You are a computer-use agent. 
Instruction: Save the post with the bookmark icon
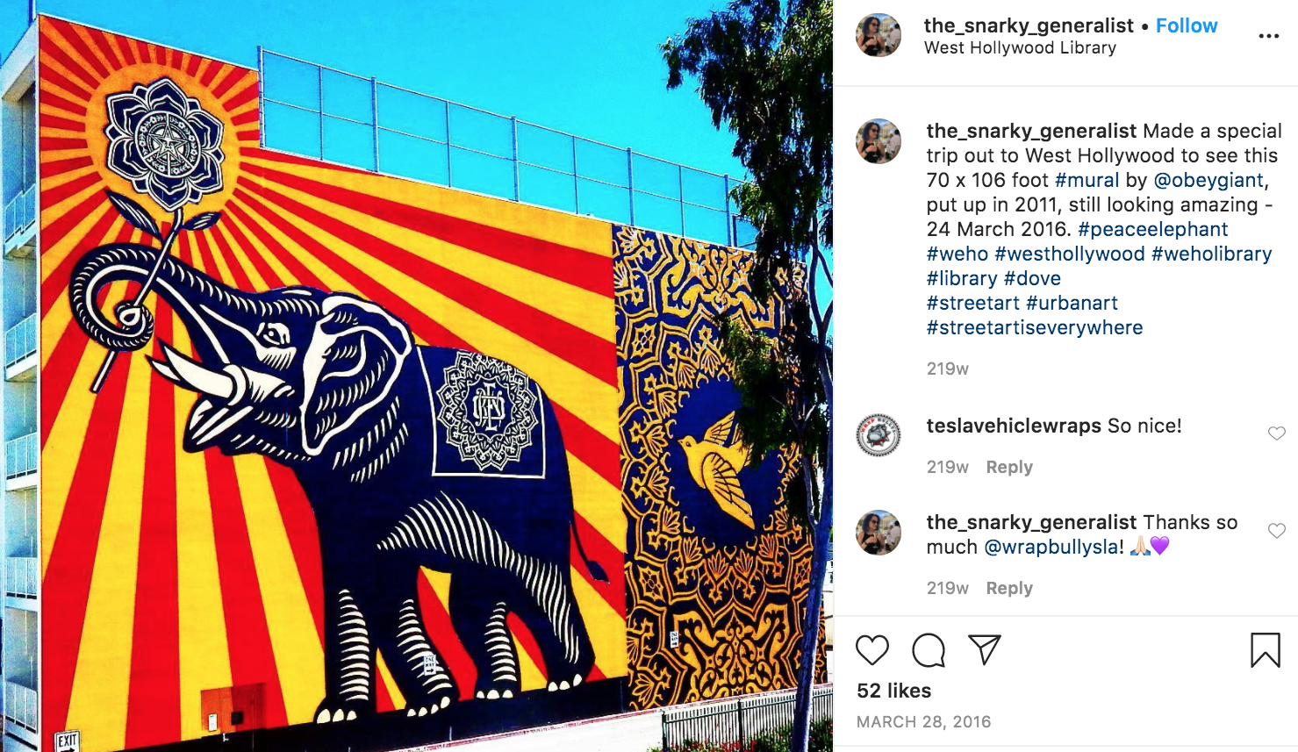[x=1265, y=650]
